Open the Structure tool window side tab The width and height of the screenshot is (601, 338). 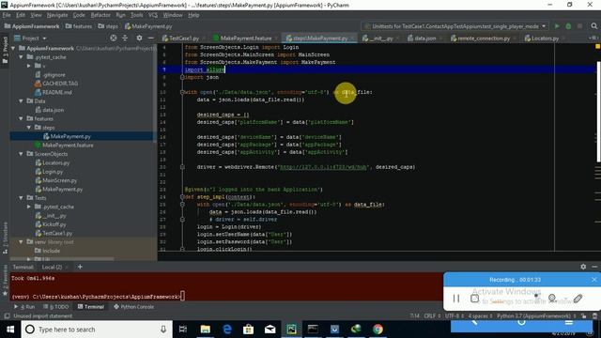[x=5, y=238]
